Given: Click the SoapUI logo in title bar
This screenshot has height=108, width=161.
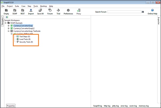Looking at the screenshot, I should 2,2.
